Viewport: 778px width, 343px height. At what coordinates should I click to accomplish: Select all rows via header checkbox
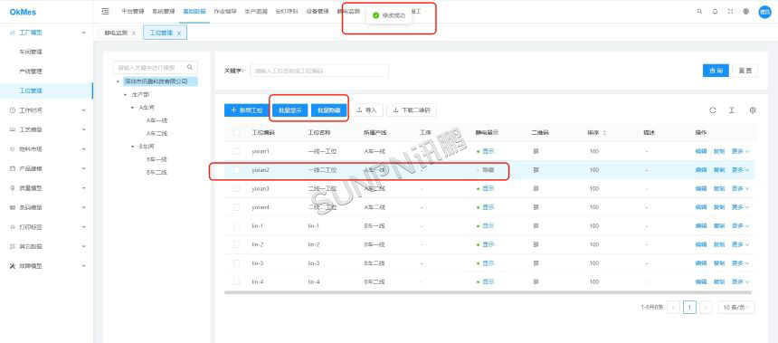point(236,132)
